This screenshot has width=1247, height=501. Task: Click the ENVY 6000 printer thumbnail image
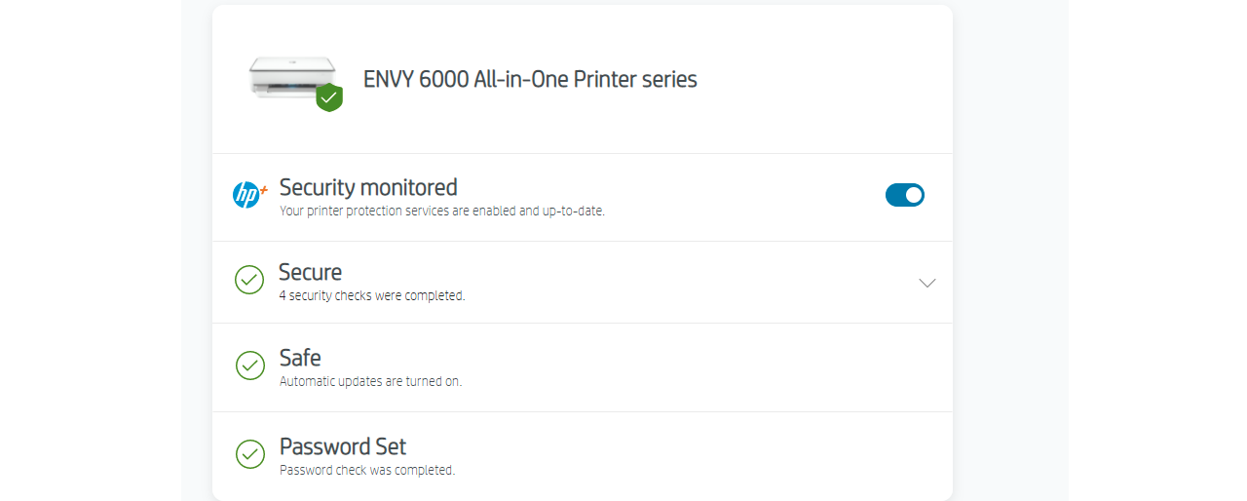tap(292, 78)
